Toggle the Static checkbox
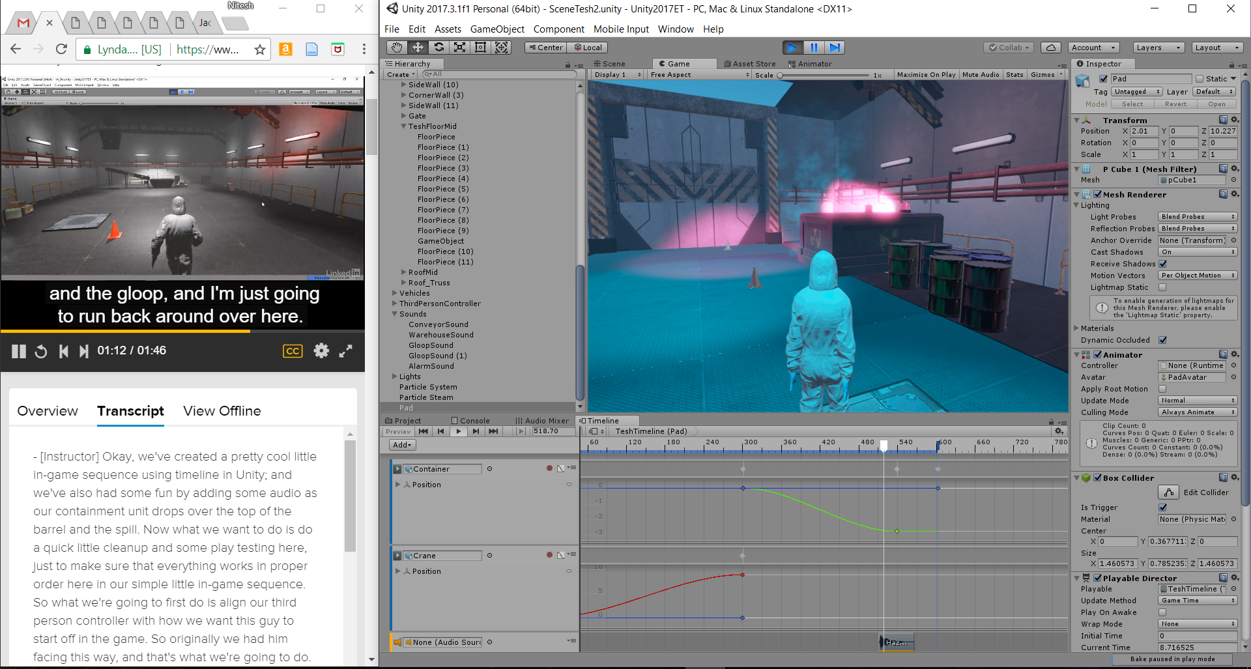The height and width of the screenshot is (669, 1251). [x=1200, y=79]
